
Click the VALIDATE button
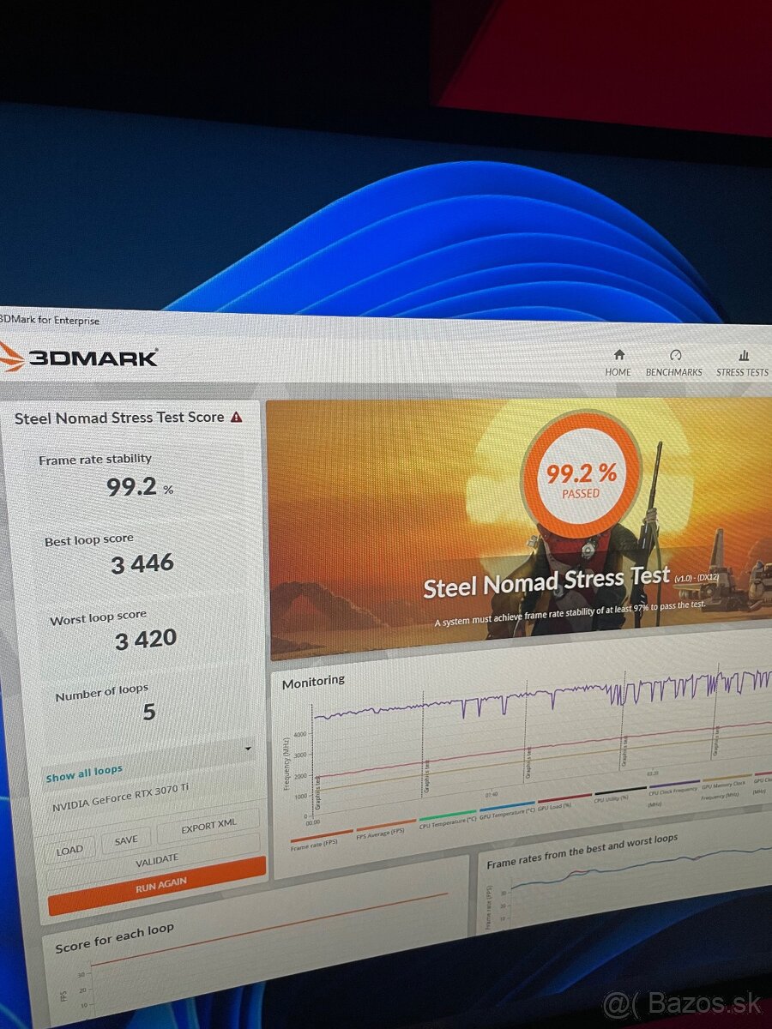pos(157,859)
